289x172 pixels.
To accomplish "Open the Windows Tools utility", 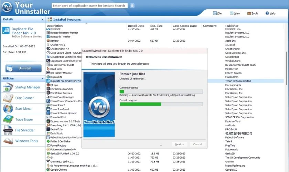I will [x=23, y=141].
